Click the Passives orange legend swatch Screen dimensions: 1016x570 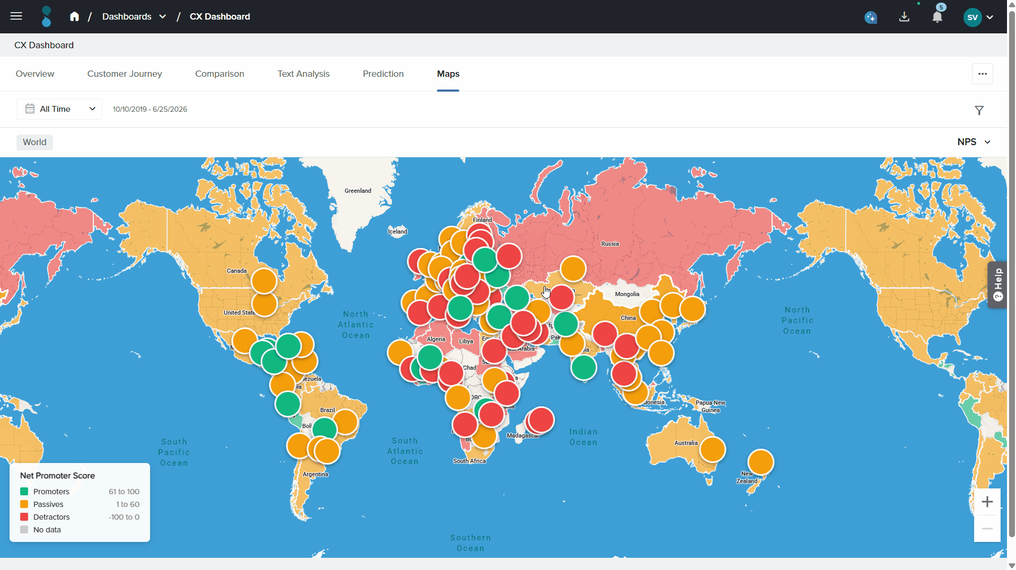(24, 504)
